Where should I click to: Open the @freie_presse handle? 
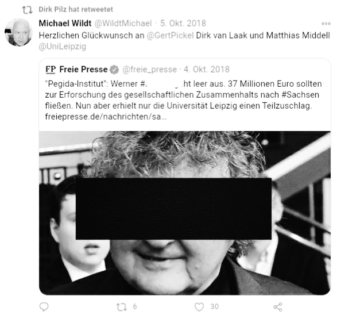pyautogui.click(x=150, y=70)
